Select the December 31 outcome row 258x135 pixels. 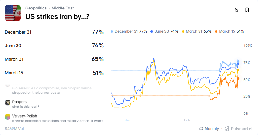54,32
